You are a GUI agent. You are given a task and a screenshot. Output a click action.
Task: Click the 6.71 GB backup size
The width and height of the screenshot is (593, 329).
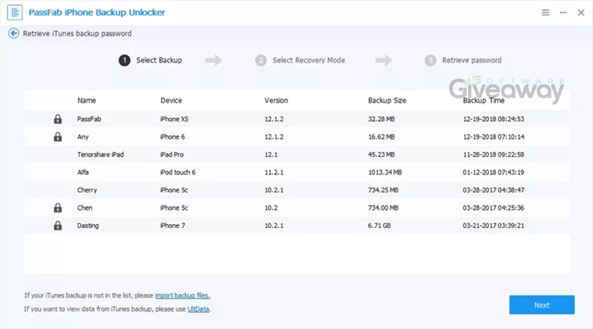pos(380,226)
